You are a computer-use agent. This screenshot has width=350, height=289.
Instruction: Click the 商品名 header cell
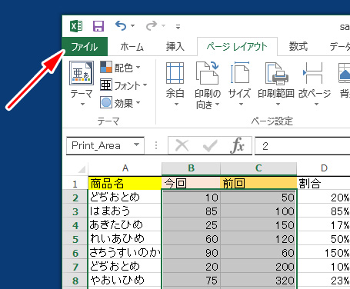pyautogui.click(x=125, y=184)
